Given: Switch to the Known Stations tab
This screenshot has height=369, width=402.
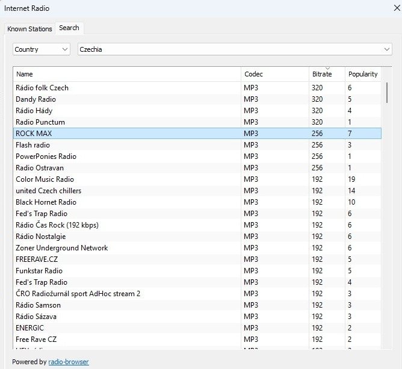Looking at the screenshot, I should click(x=29, y=29).
